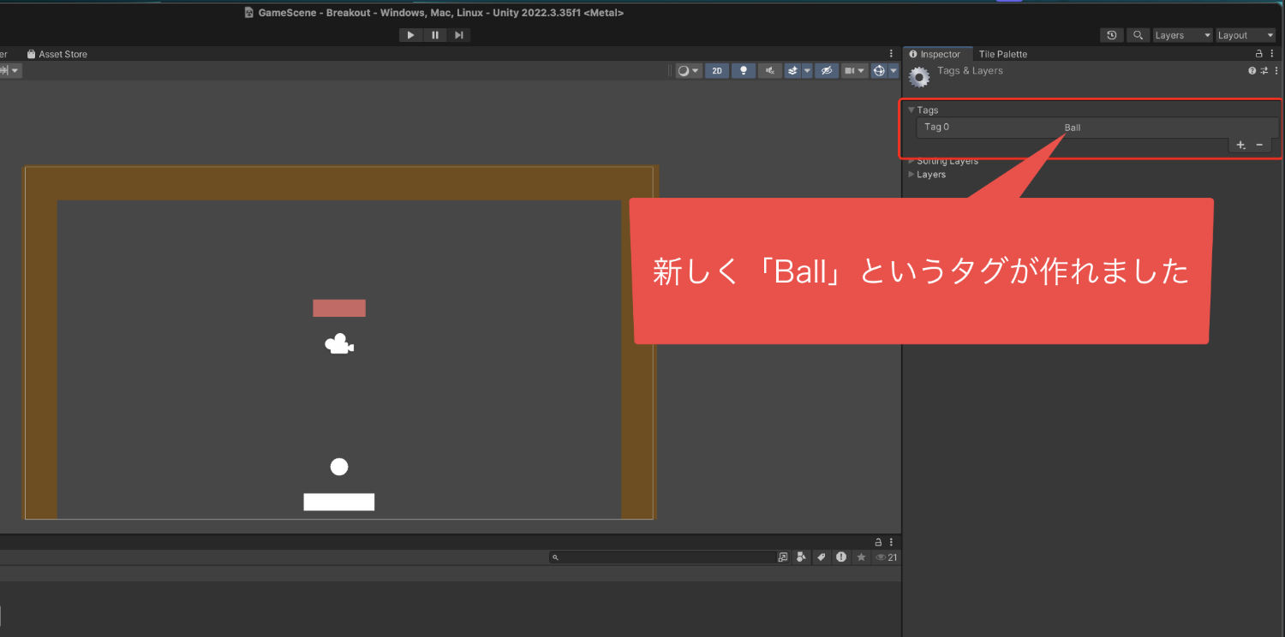Open the Undo History icon
Screen dimensions: 1285x637
coord(1112,35)
